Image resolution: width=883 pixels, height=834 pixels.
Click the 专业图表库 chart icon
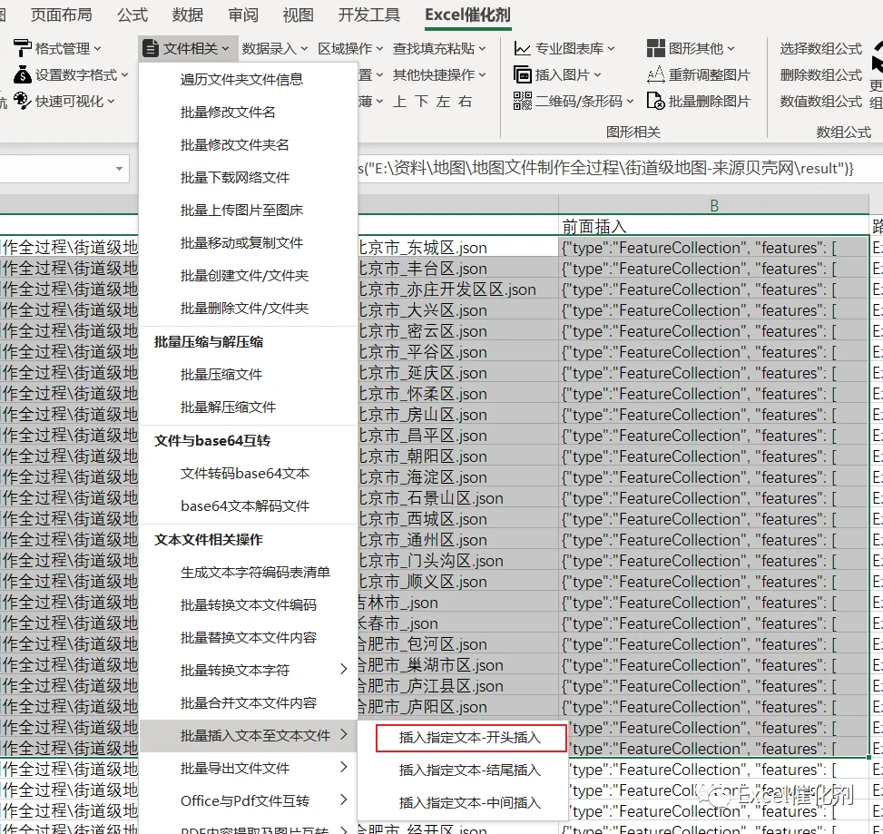(522, 49)
